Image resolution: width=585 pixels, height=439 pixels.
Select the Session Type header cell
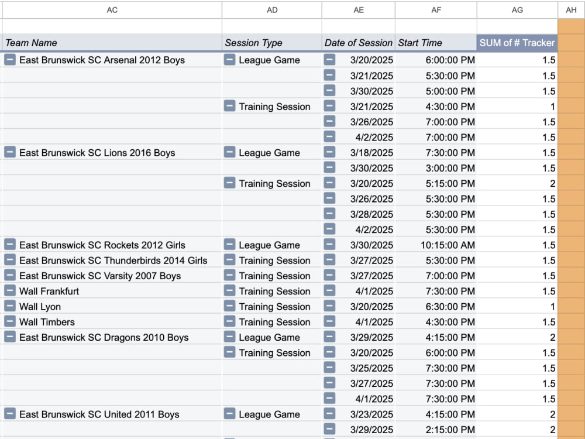point(272,43)
